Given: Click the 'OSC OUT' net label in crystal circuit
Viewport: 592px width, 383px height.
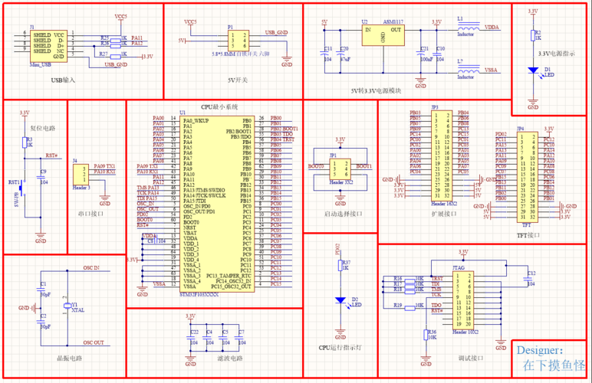Looking at the screenshot, I should click(x=94, y=342).
